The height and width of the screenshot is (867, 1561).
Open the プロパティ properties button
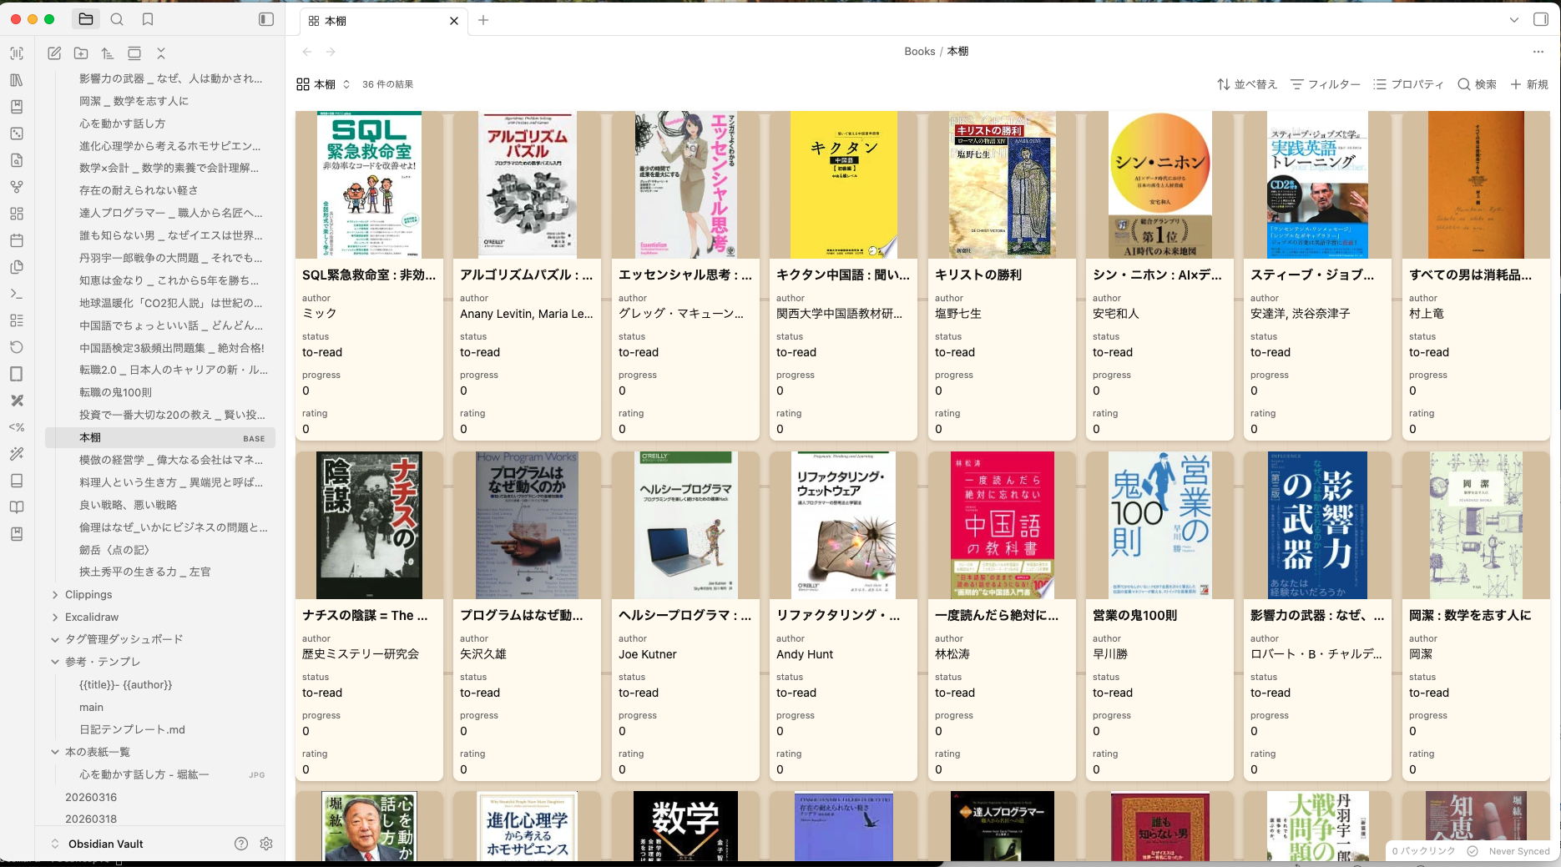click(1409, 84)
